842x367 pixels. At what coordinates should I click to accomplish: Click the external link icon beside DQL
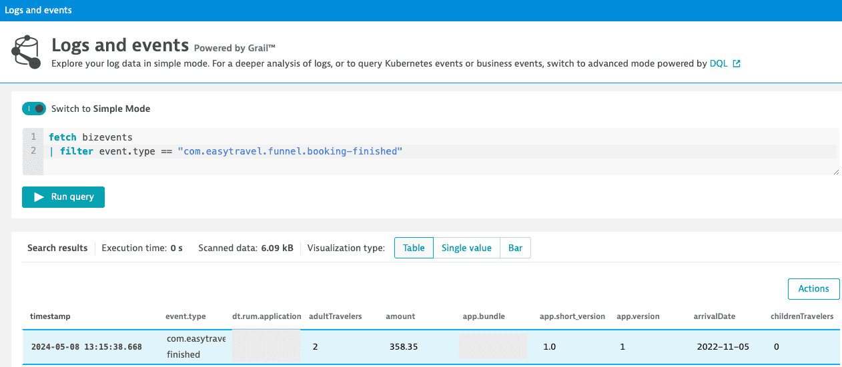737,64
